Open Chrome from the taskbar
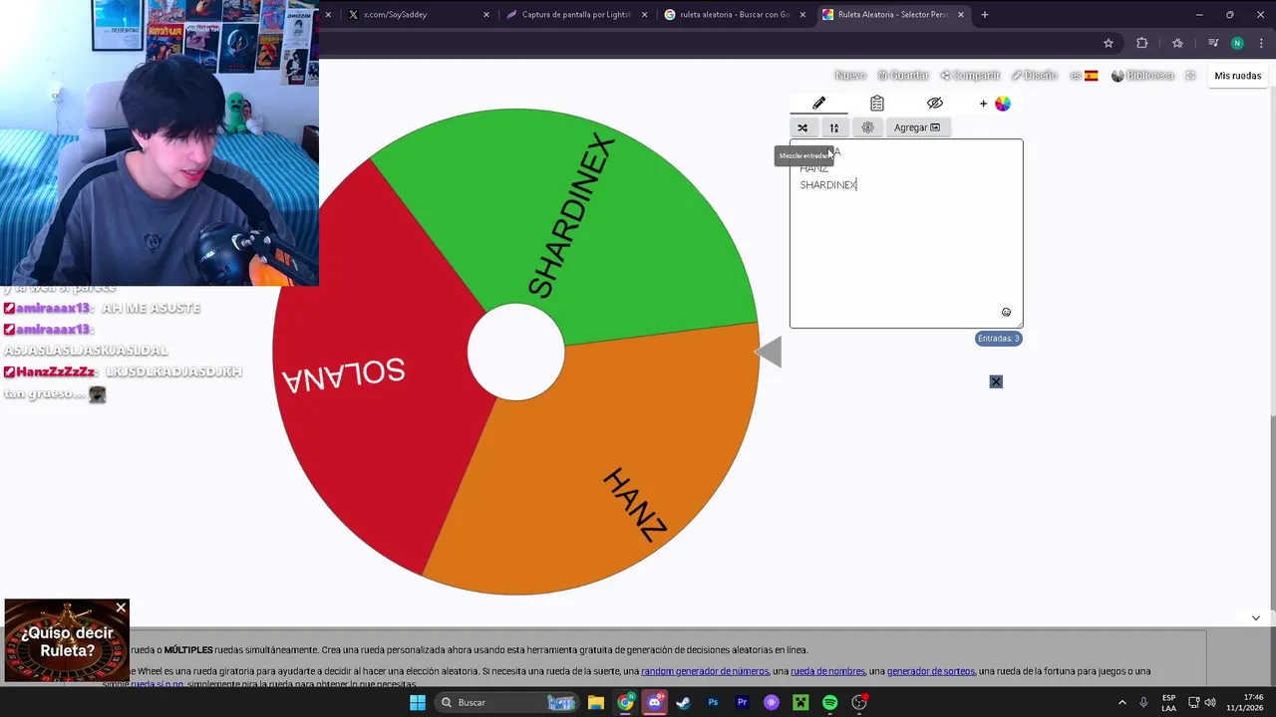The height and width of the screenshot is (717, 1276). (625, 702)
